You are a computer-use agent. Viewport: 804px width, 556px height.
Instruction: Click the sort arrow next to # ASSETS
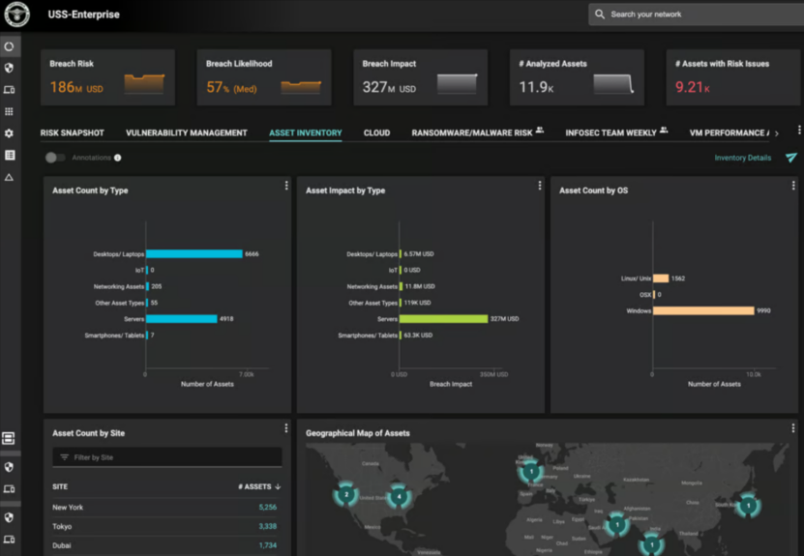pyautogui.click(x=278, y=486)
